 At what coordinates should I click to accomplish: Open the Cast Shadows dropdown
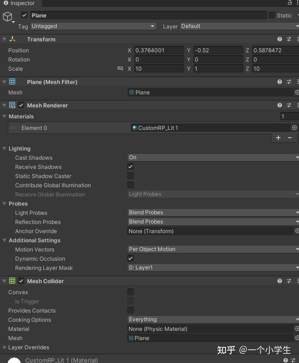(x=213, y=157)
